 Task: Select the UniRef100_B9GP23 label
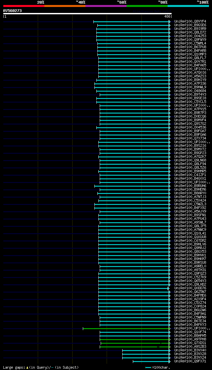click(190, 153)
